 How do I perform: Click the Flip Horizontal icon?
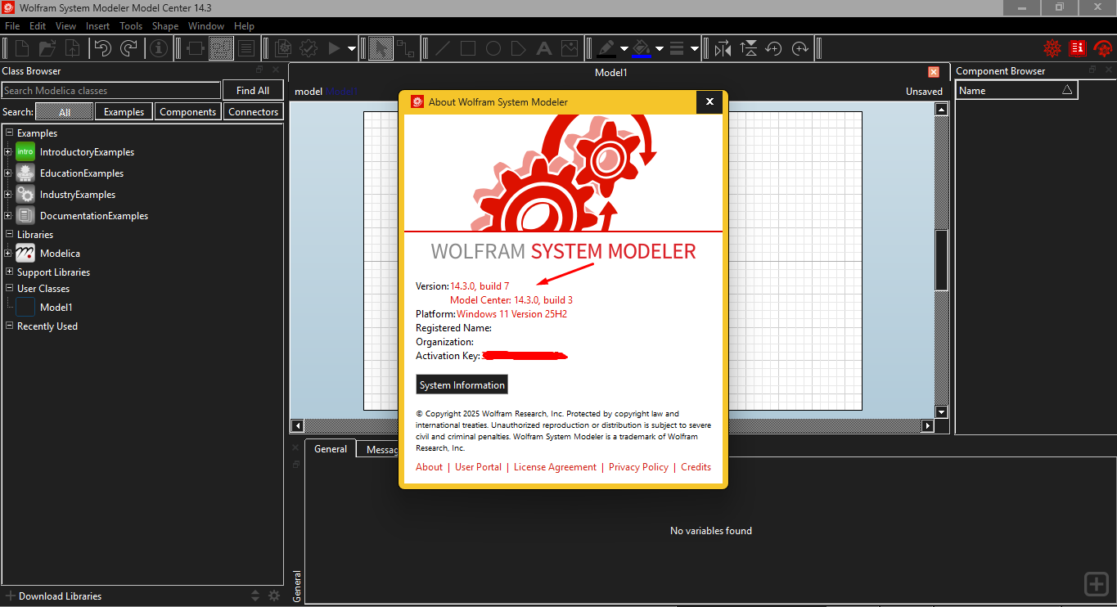tap(723, 48)
